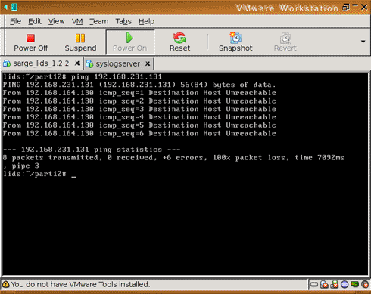Screen dimensions: 371x294
Task: Click the 'You do not have VMware Tools installed' message
Action: tap(80, 284)
